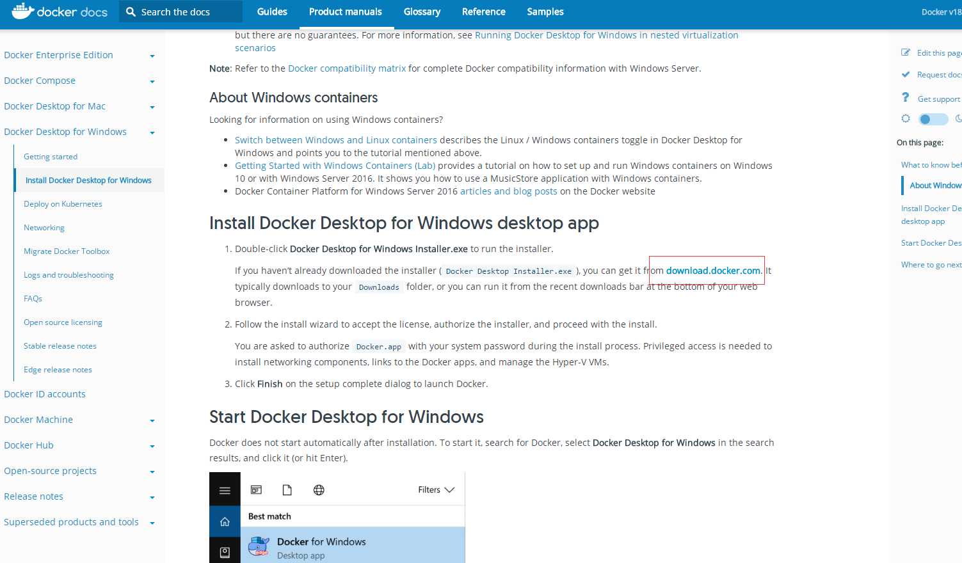
Task: Expand Docker Enterprise Edition section
Action: pos(152,56)
